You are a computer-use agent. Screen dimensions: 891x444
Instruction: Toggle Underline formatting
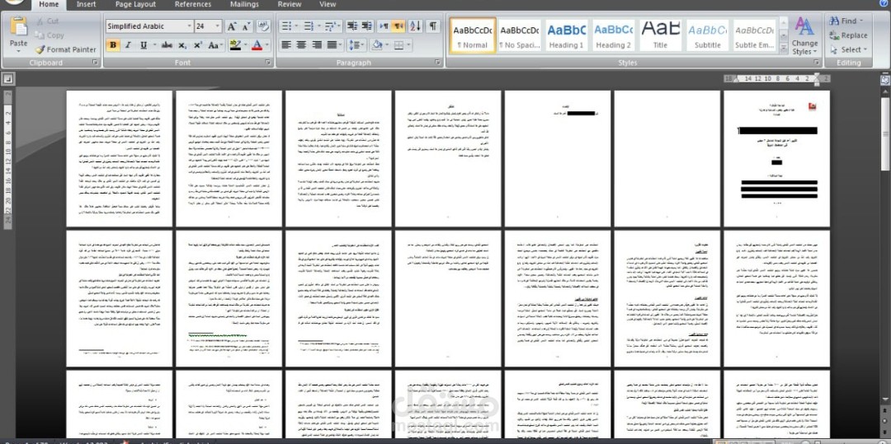144,44
